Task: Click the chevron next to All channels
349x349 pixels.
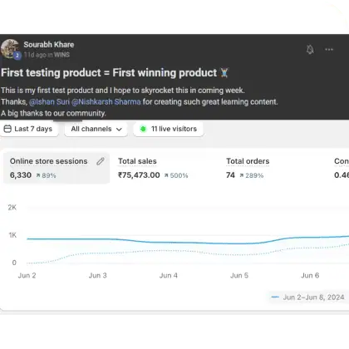Action: click(x=119, y=130)
